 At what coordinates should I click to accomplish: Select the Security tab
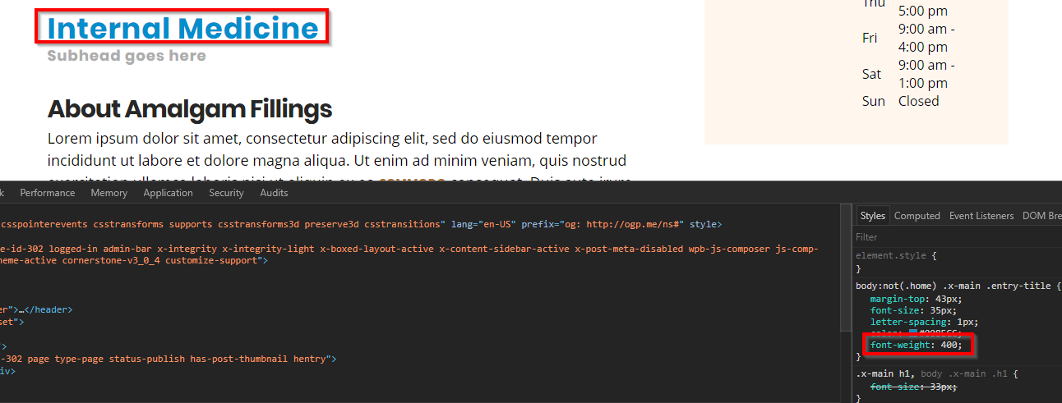click(226, 193)
